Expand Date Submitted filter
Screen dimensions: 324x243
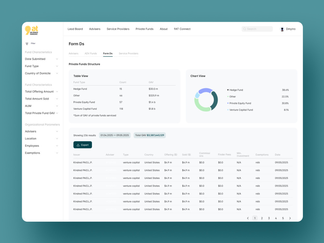point(41,59)
